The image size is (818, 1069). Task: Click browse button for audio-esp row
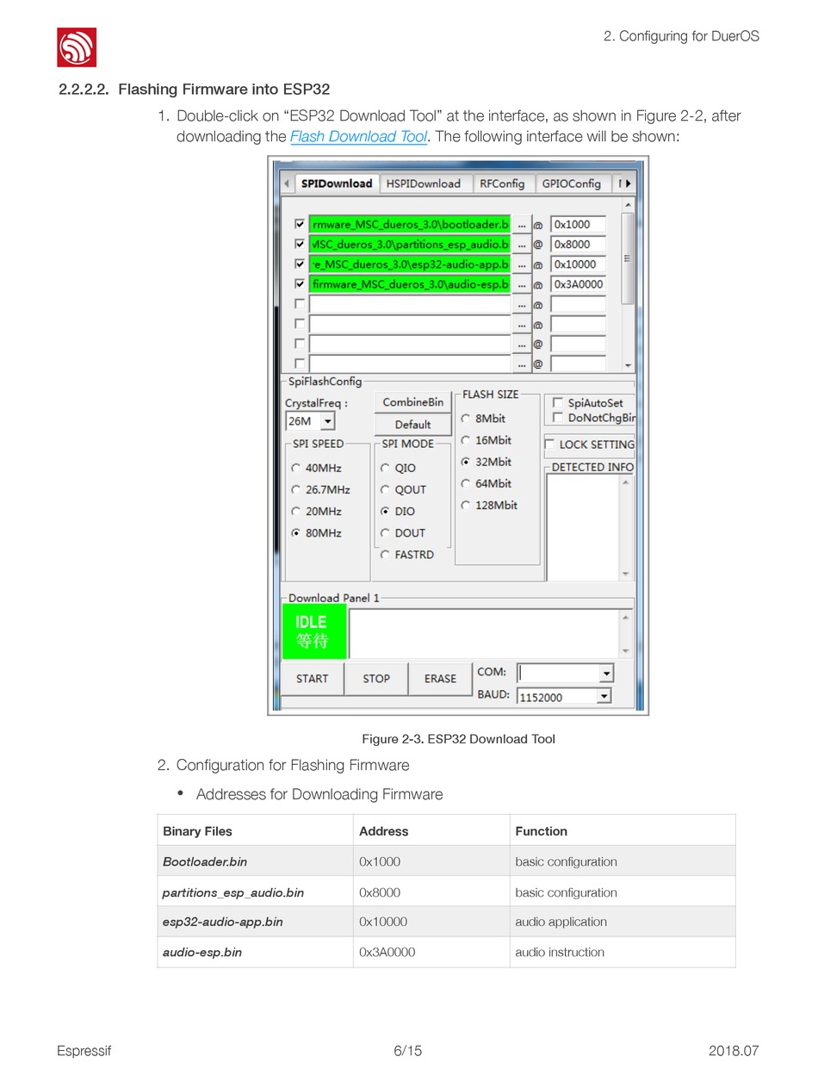tap(521, 284)
